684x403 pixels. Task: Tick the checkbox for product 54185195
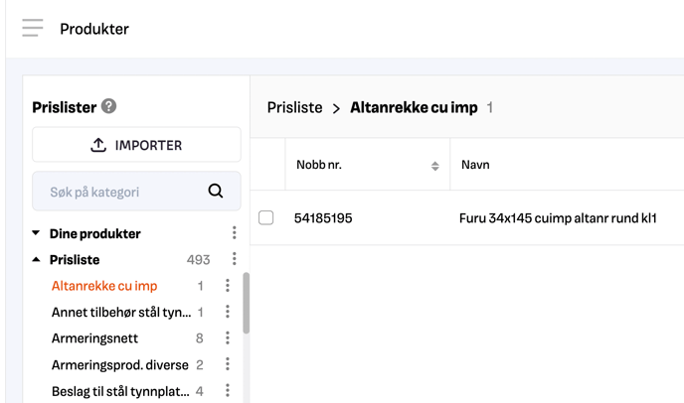[266, 217]
